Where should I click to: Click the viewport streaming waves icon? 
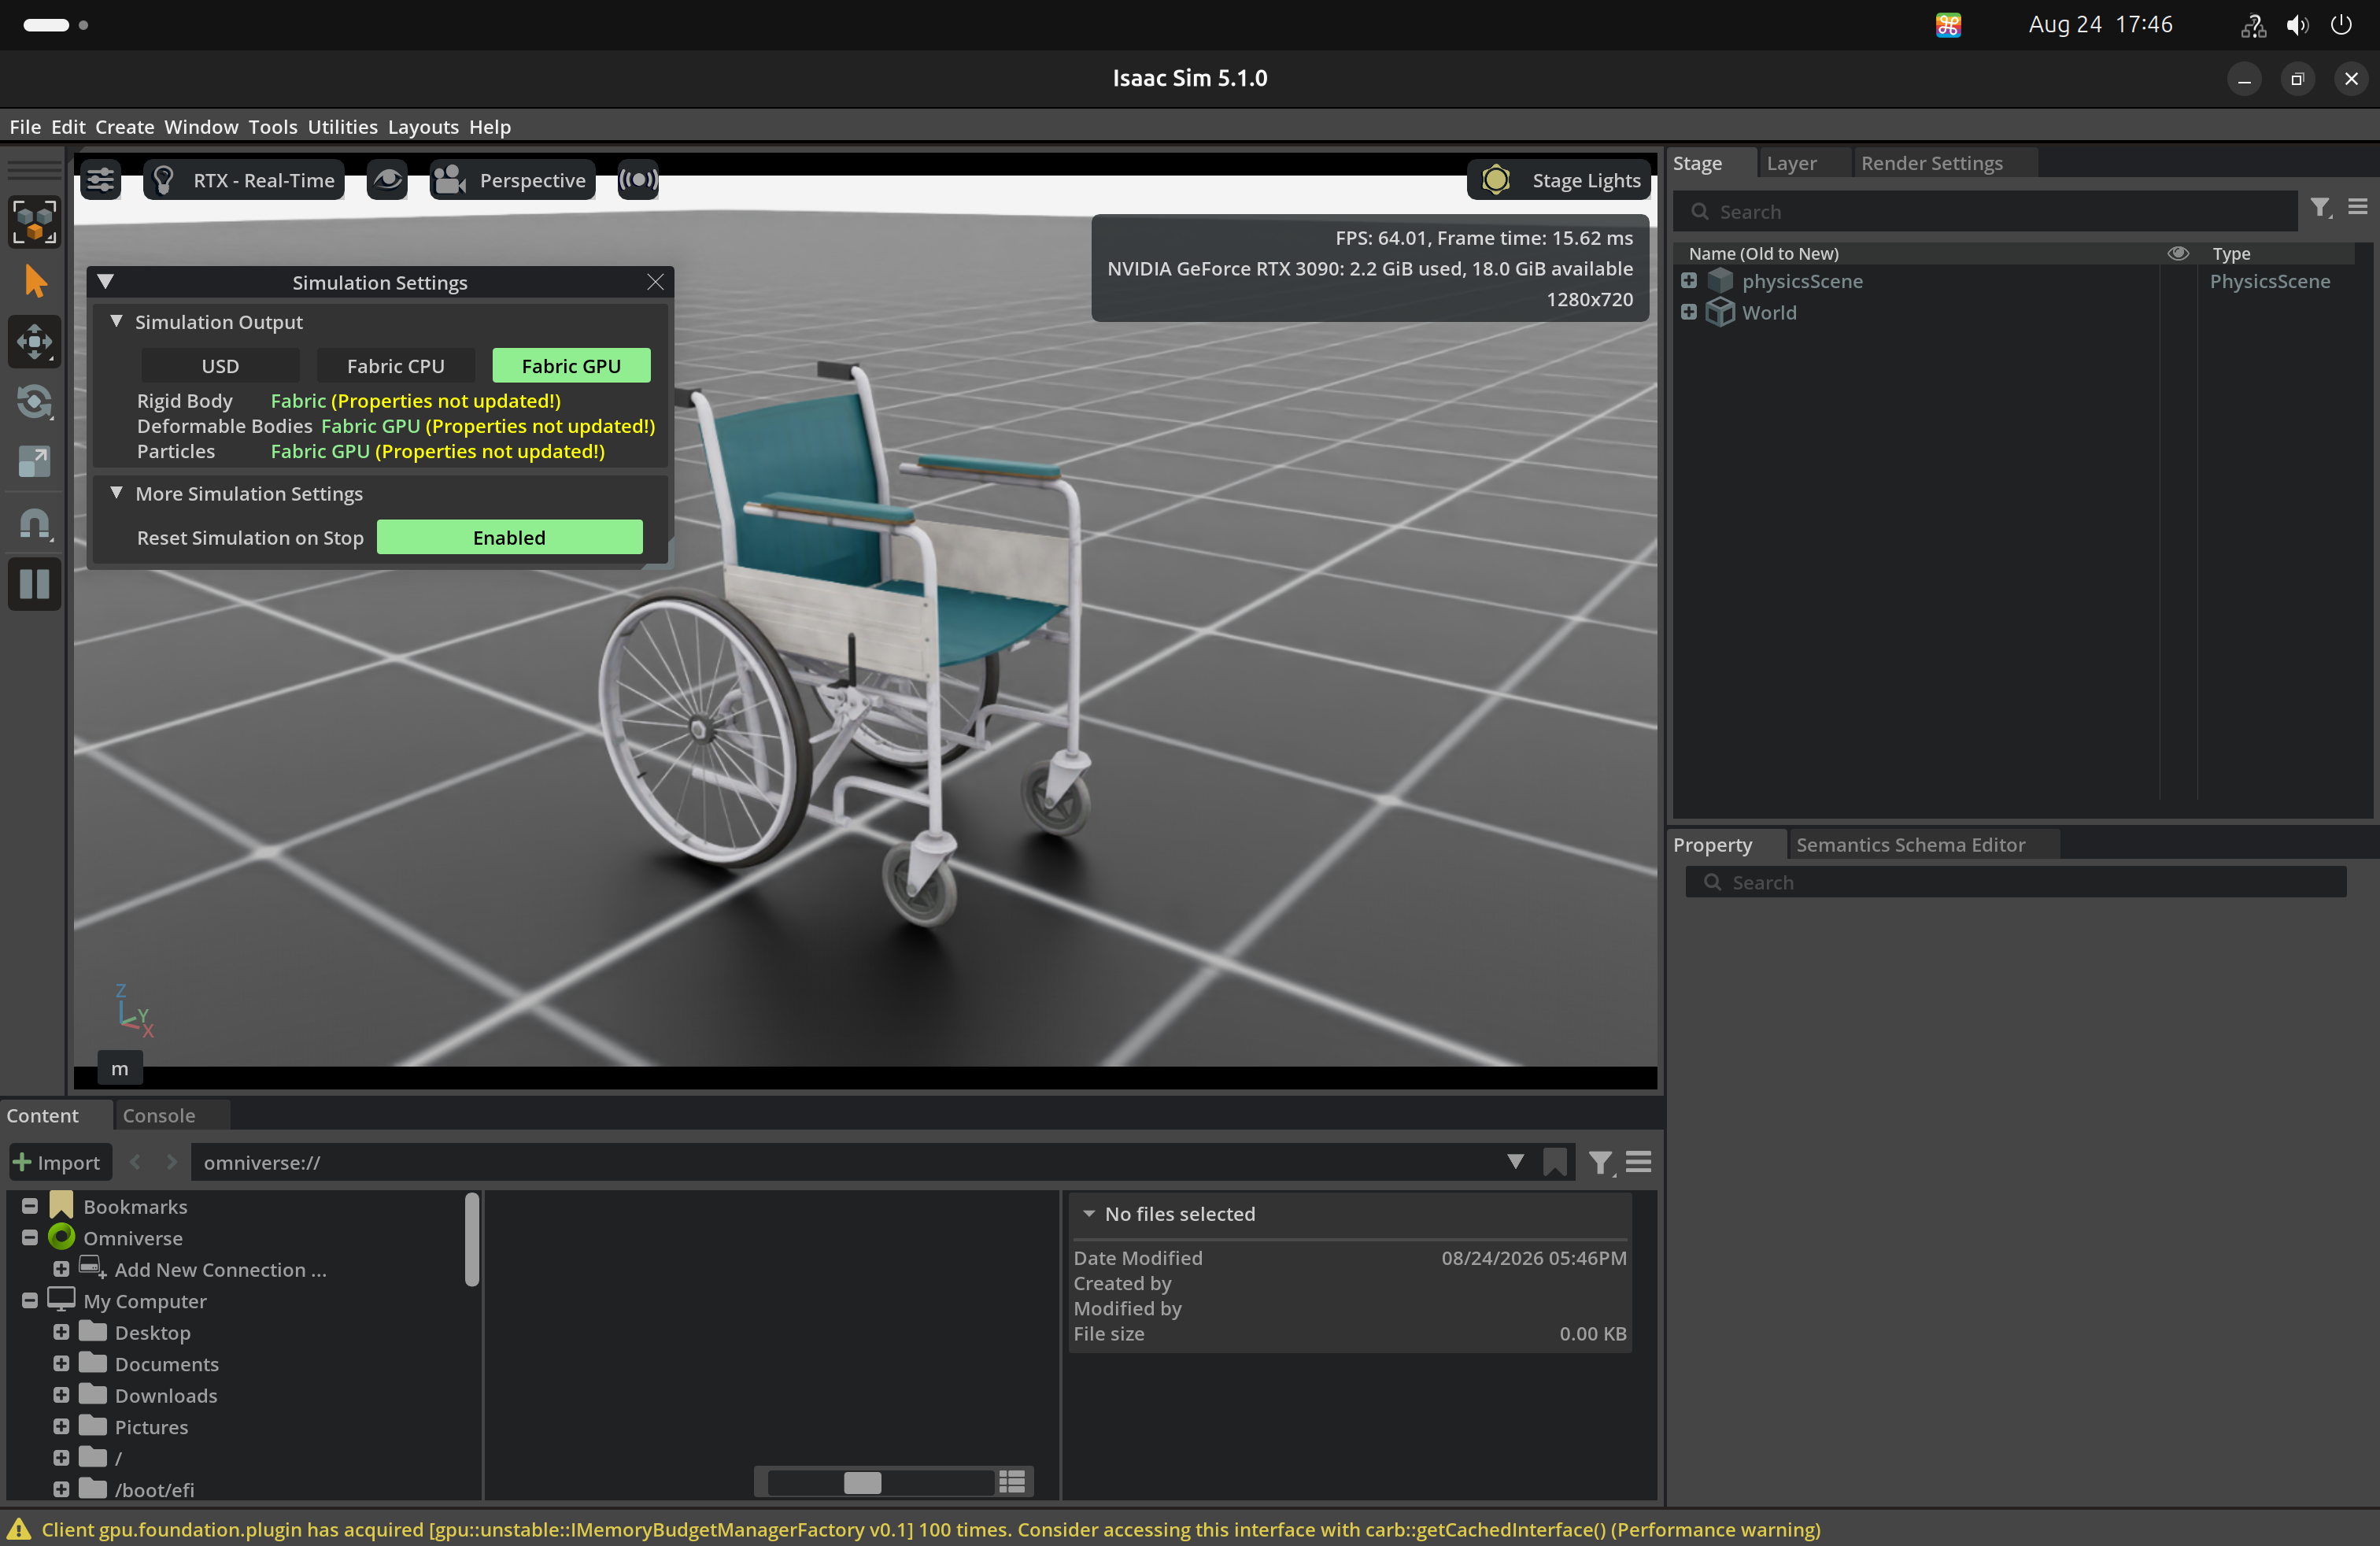point(638,180)
